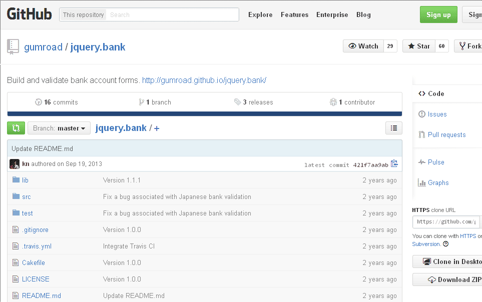The height and width of the screenshot is (302, 482).
Task: Click the green compare branches icon button
Action: coord(16,128)
